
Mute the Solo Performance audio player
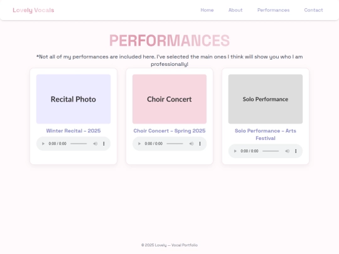287,151
